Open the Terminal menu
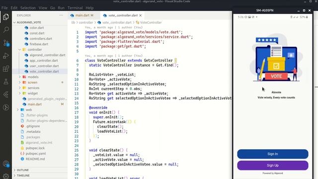The width and height of the screenshot is (318, 179). click(x=75, y=8)
